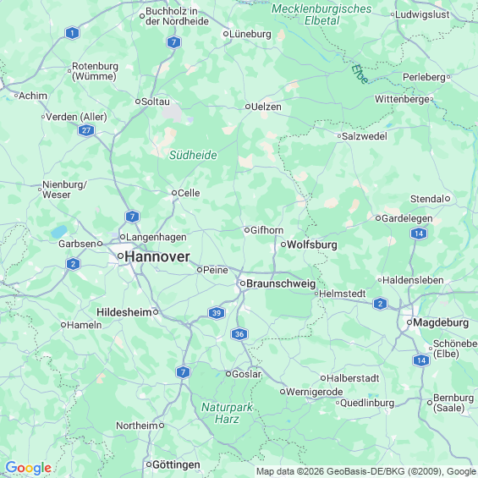
Task: Click the A2 shield near Helmstedt
Action: (x=380, y=304)
